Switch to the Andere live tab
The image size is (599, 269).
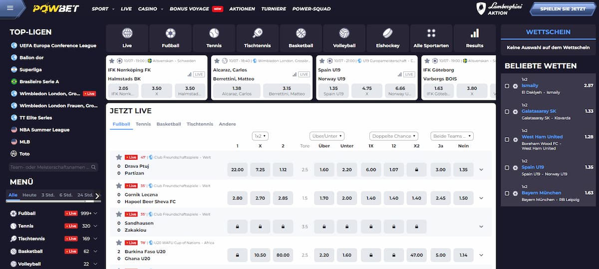(x=227, y=124)
